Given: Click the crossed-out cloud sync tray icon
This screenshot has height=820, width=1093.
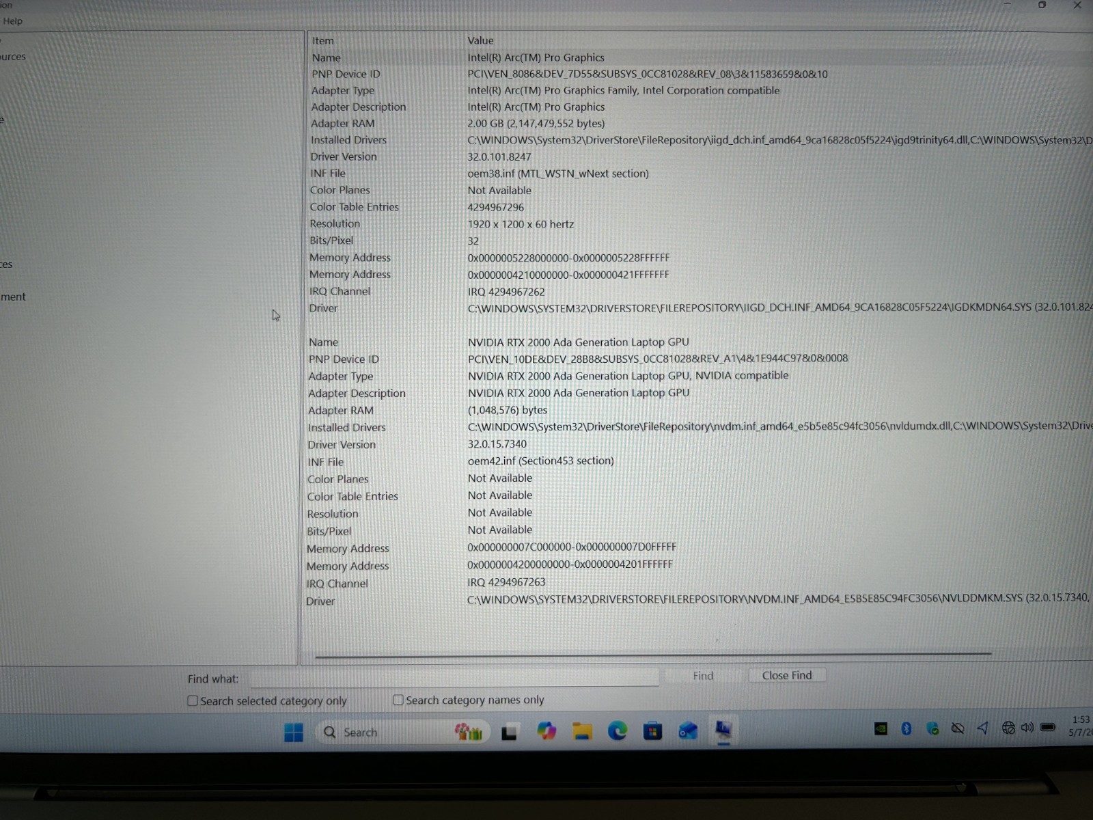Looking at the screenshot, I should point(958,728).
